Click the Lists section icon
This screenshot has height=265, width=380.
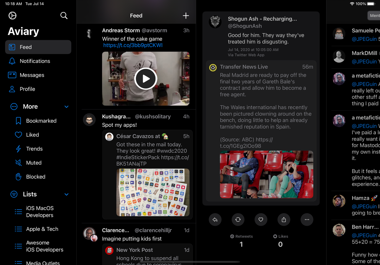14,194
